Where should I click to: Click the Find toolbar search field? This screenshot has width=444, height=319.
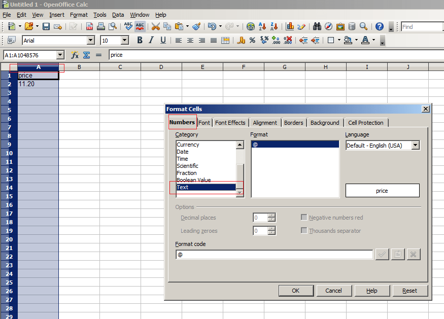coord(422,26)
